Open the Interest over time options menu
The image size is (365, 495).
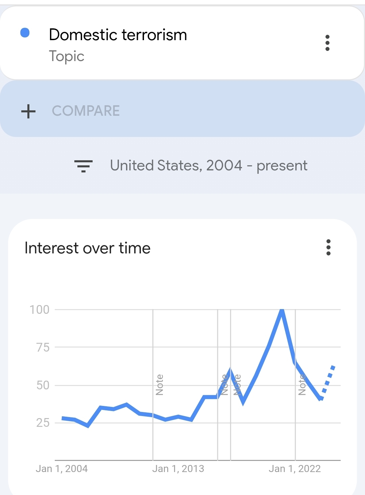pyautogui.click(x=328, y=247)
